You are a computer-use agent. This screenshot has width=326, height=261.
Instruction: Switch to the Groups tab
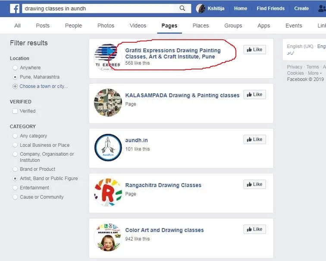(x=233, y=26)
